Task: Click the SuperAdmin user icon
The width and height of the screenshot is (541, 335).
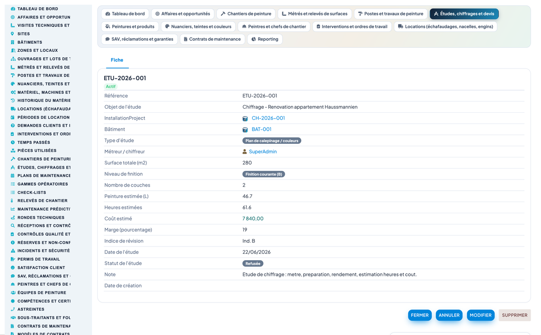Action: coord(245,151)
